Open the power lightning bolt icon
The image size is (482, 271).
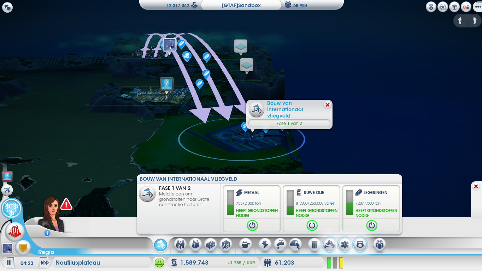pos(265,245)
